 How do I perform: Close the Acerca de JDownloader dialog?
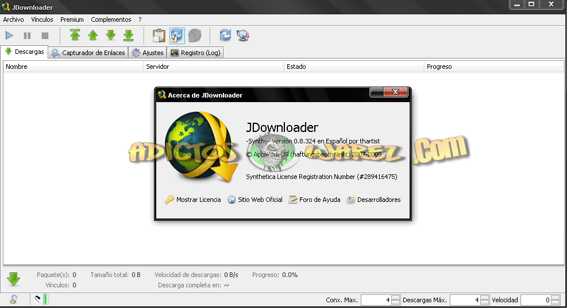pos(395,92)
